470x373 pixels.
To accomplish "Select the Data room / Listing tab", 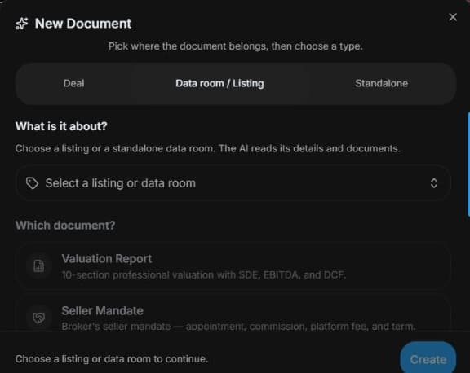I will (219, 83).
